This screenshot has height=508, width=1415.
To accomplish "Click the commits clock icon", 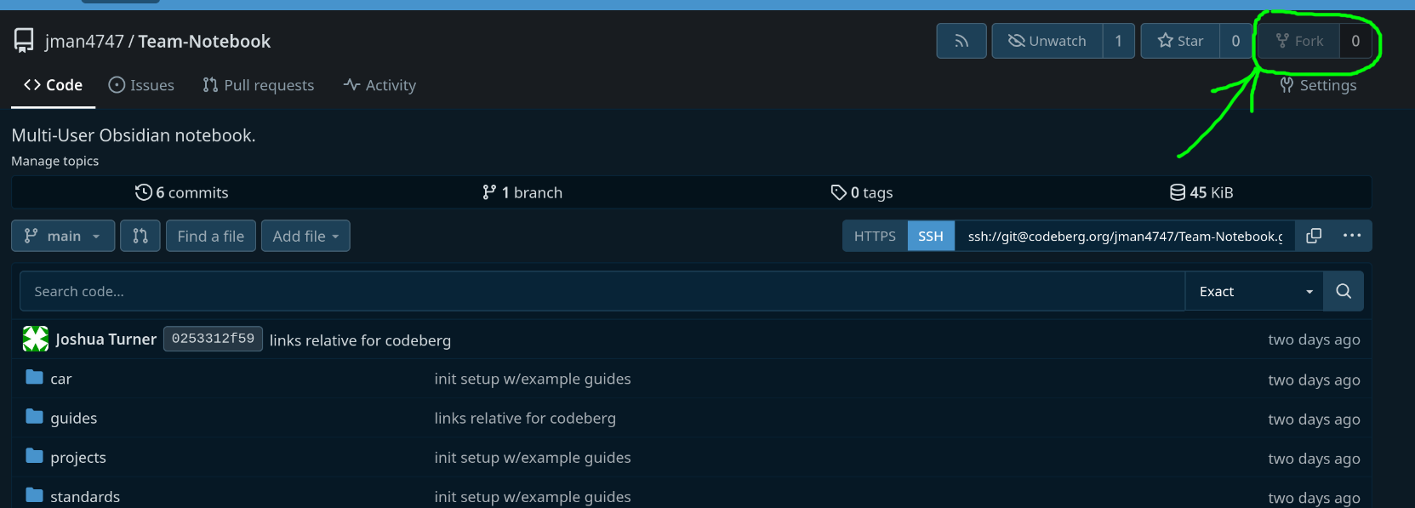I will click(x=143, y=192).
